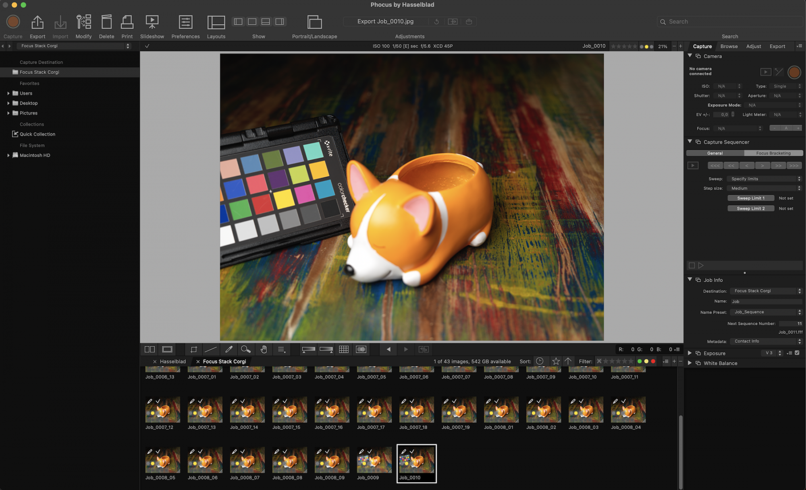Select the compare view icon in viewer toolbar
Image resolution: width=806 pixels, height=490 pixels.
tap(150, 349)
